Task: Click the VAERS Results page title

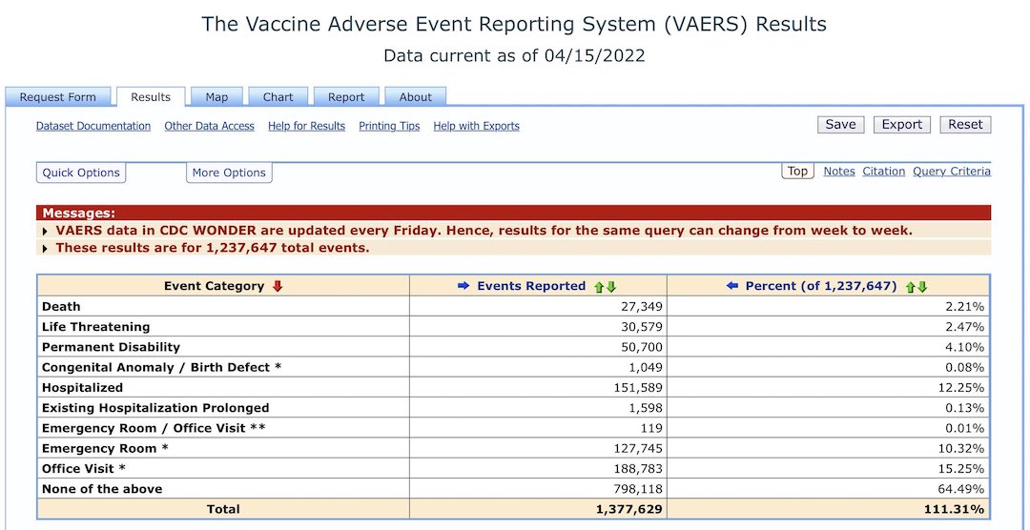Action: pyautogui.click(x=514, y=24)
